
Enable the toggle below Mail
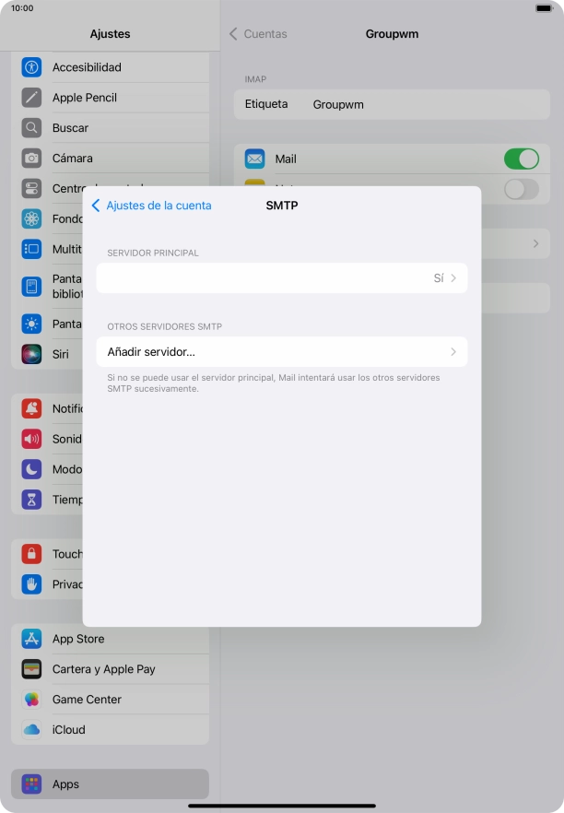point(521,189)
